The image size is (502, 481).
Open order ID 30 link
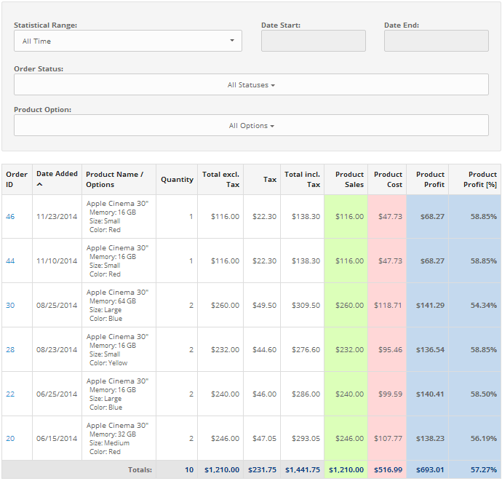click(x=10, y=306)
